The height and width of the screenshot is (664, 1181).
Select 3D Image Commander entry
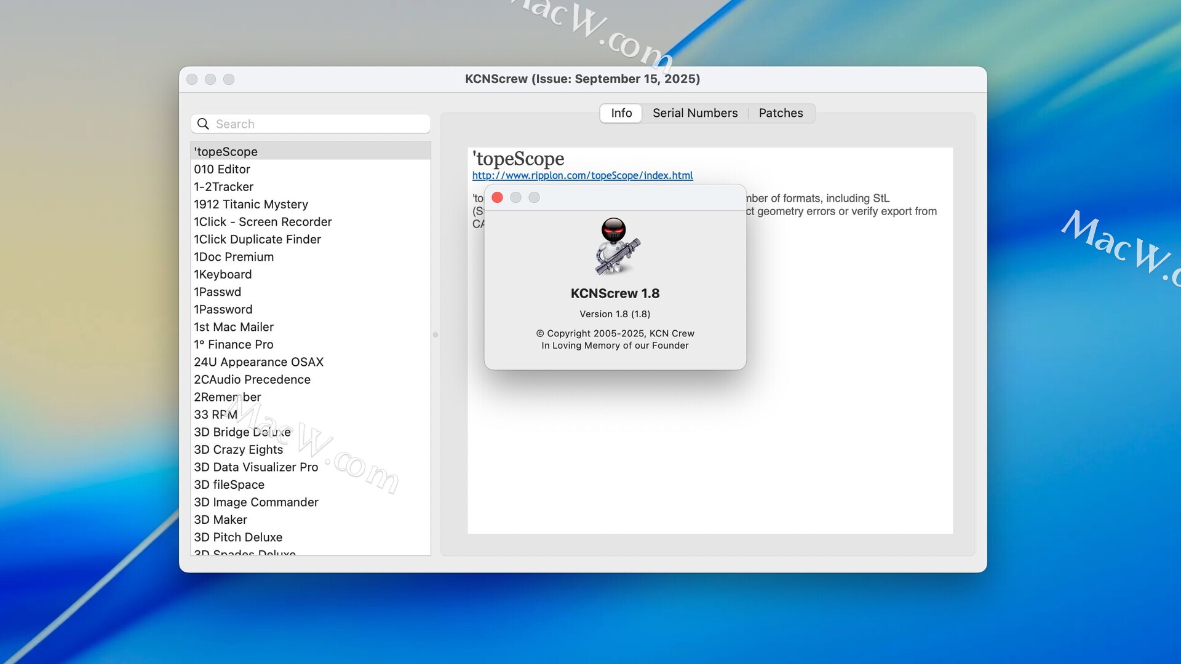[311, 502]
